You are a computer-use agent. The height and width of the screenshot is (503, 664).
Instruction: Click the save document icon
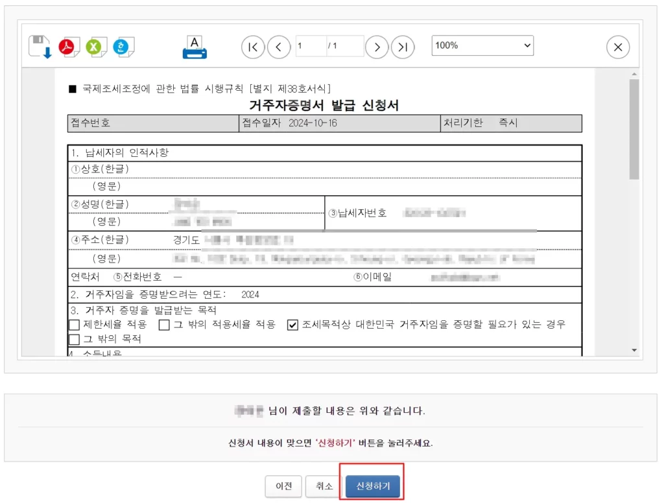(x=40, y=47)
